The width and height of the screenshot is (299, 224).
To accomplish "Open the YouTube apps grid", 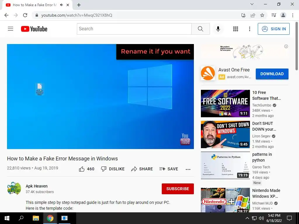I will pos(236,29).
